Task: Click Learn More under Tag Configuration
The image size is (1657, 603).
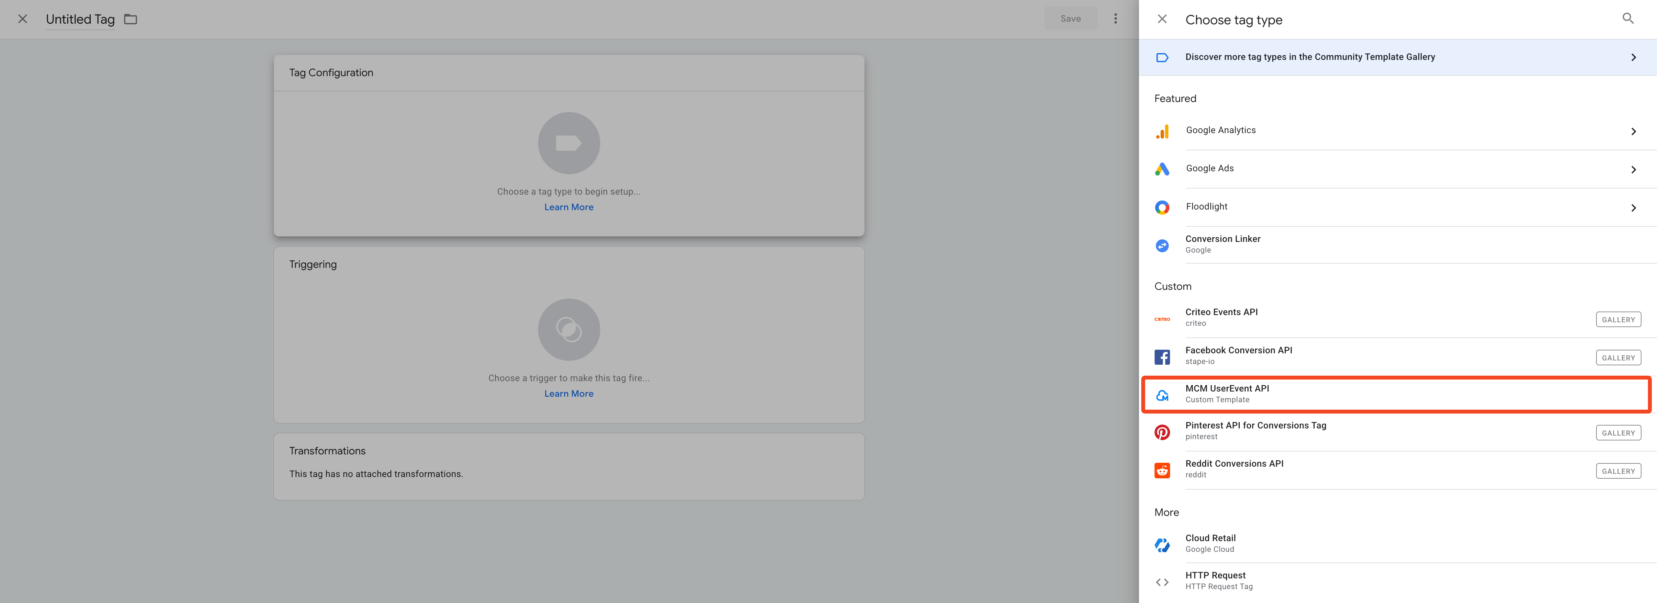Action: (x=569, y=207)
